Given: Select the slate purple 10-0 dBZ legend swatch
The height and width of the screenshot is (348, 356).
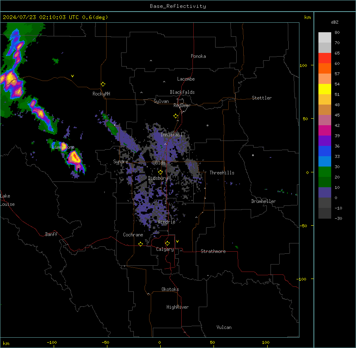Looking at the screenshot, I should pyautogui.click(x=325, y=193).
